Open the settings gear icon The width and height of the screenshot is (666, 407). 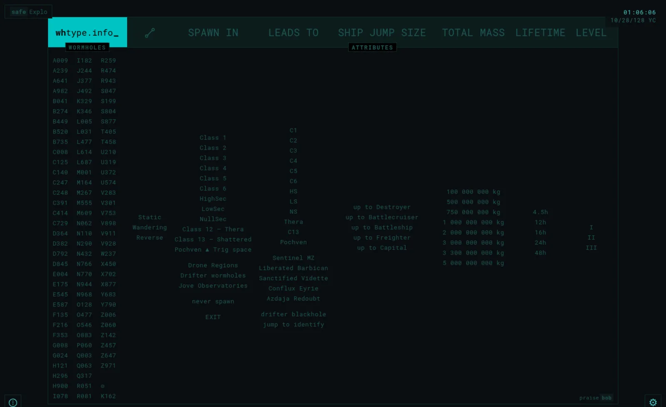tap(653, 402)
